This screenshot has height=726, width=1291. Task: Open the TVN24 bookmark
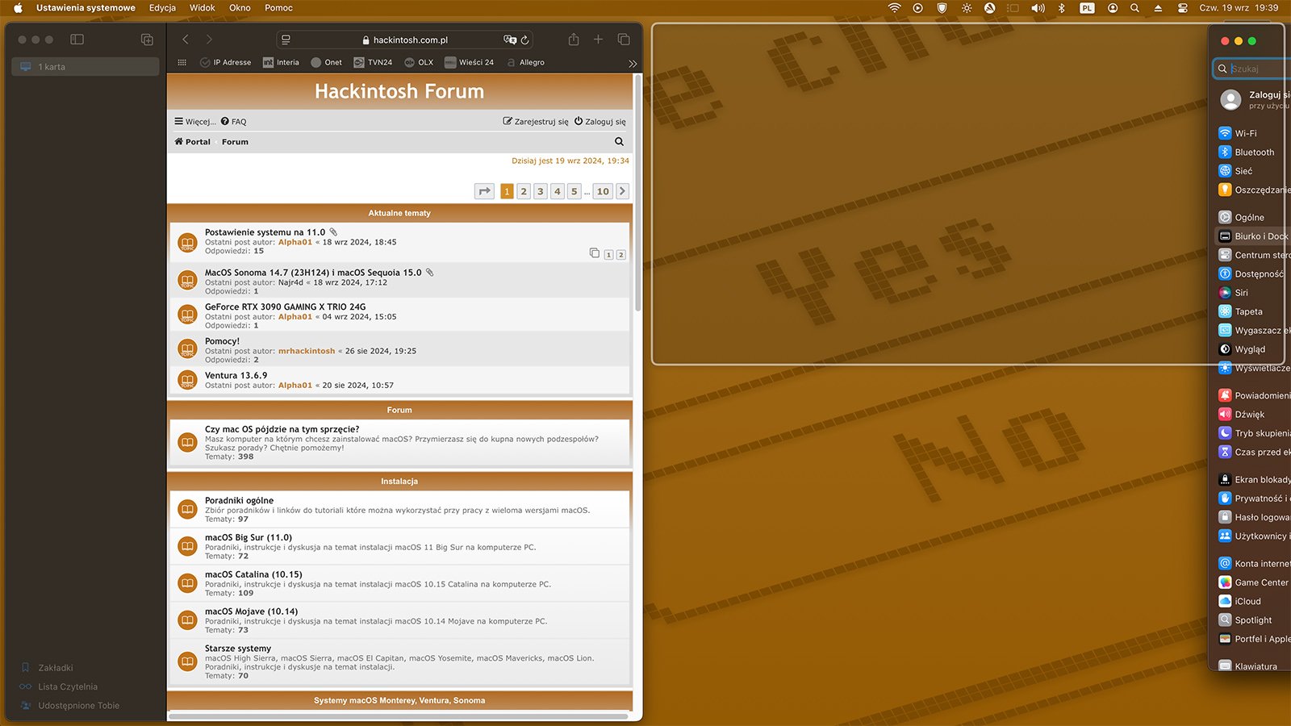(373, 62)
